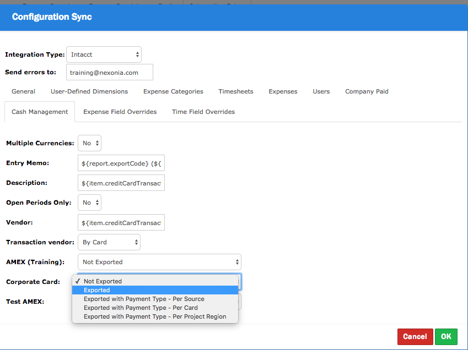Select the Expense Field Overrides tab

[x=120, y=112]
